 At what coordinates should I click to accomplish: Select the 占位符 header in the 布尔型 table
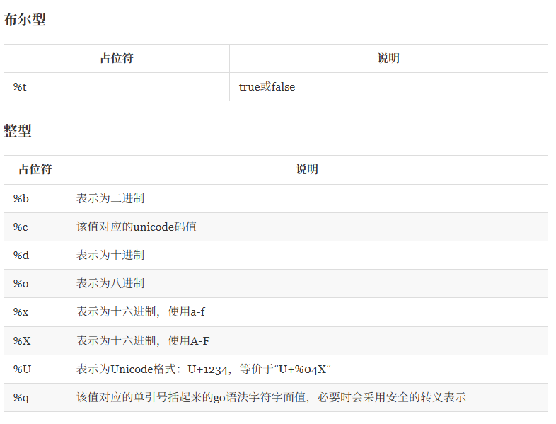(117, 58)
